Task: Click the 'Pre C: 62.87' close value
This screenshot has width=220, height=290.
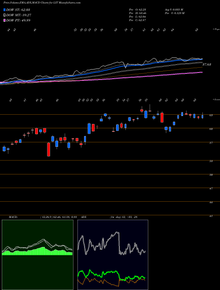Action: 138,20
